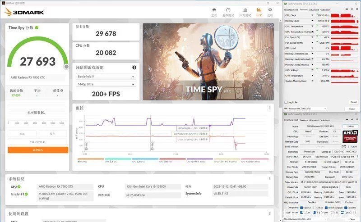Click the orange frame rate legend swatch

click(x=91, y=159)
